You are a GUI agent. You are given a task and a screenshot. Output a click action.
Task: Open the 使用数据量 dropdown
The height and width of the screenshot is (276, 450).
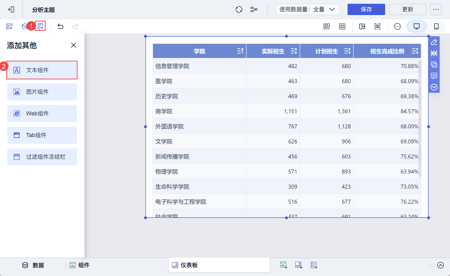coord(307,9)
